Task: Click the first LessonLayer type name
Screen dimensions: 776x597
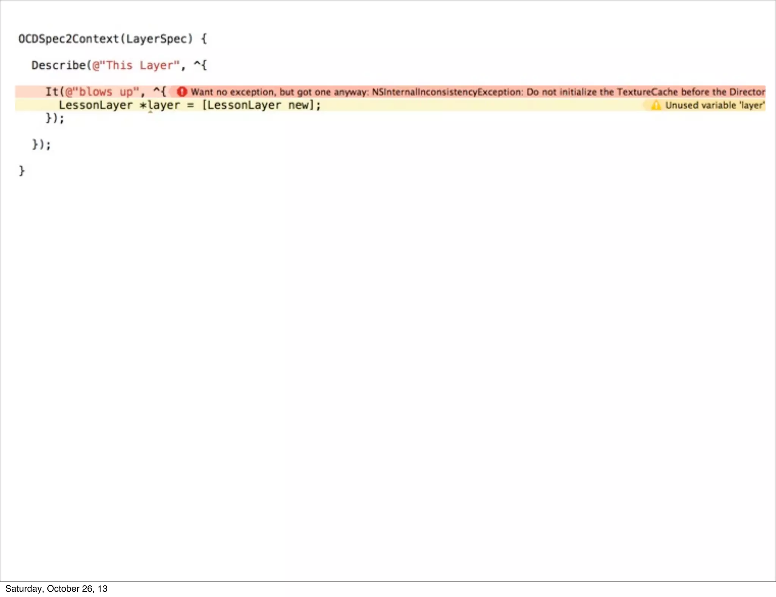Action: click(x=95, y=105)
